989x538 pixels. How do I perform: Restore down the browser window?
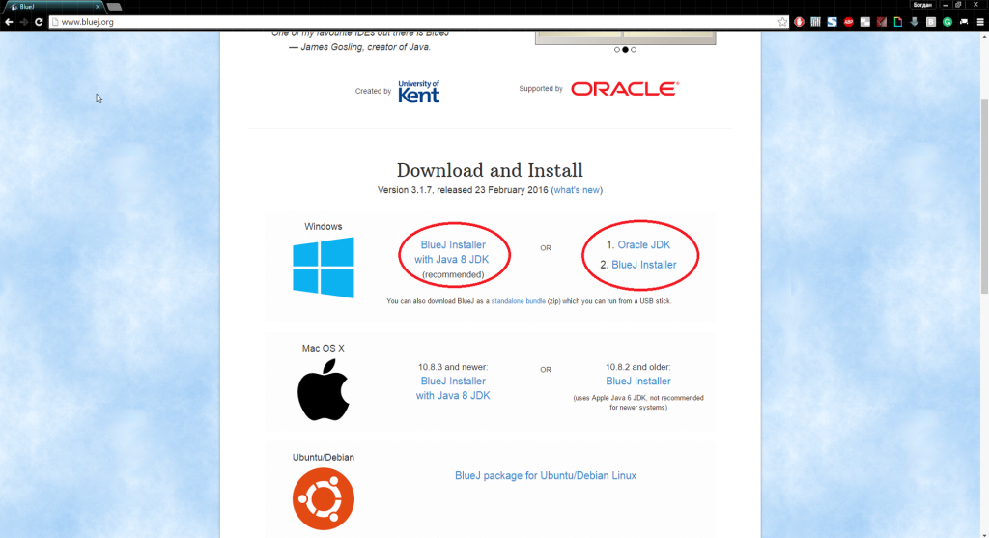tap(959, 5)
